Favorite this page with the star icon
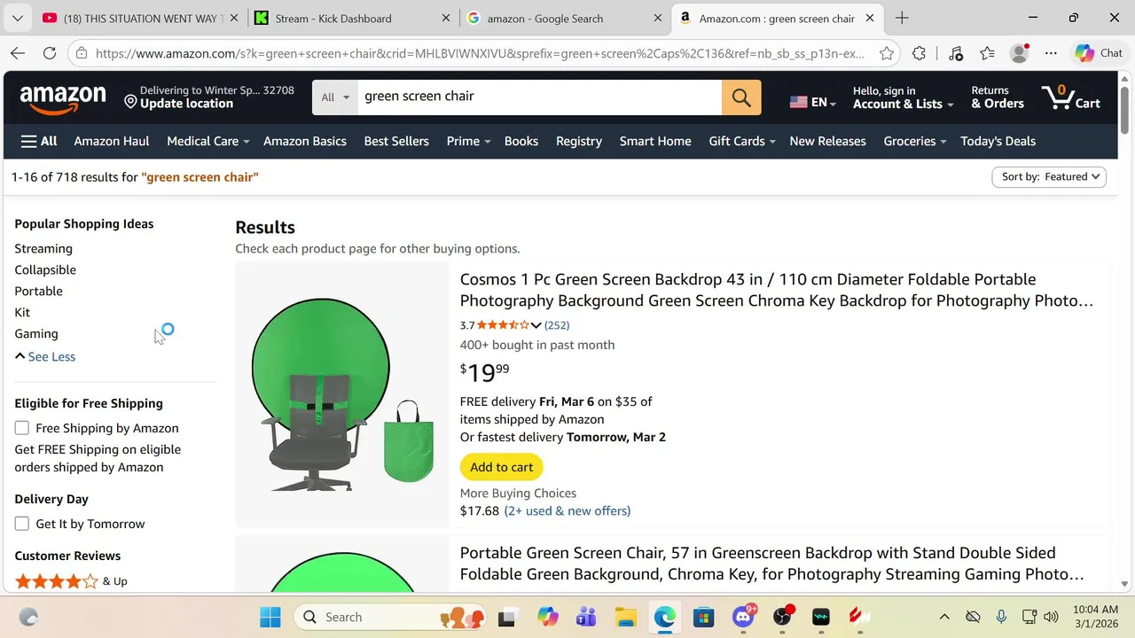 [x=886, y=53]
